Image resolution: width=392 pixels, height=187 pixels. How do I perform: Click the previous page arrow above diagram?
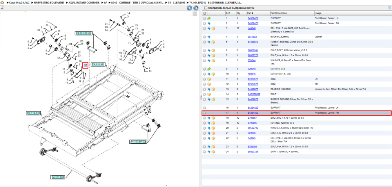[x=190, y=8]
